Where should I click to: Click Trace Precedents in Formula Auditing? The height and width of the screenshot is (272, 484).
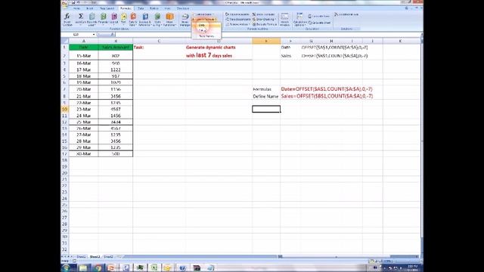[x=237, y=14]
